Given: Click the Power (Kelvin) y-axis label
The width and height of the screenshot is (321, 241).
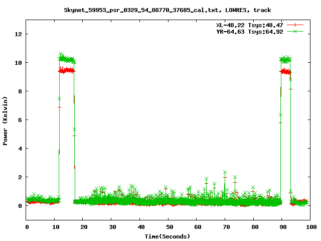Looking at the screenshot, I should [5, 121].
